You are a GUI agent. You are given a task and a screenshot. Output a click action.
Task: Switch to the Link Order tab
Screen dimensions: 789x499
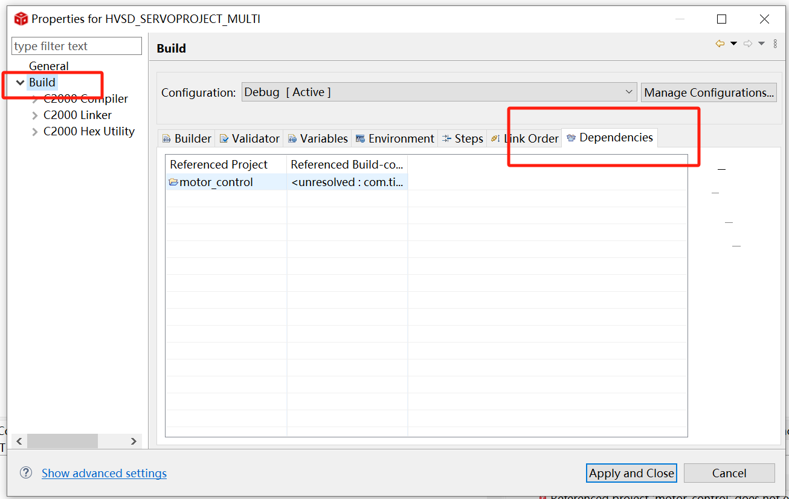524,138
